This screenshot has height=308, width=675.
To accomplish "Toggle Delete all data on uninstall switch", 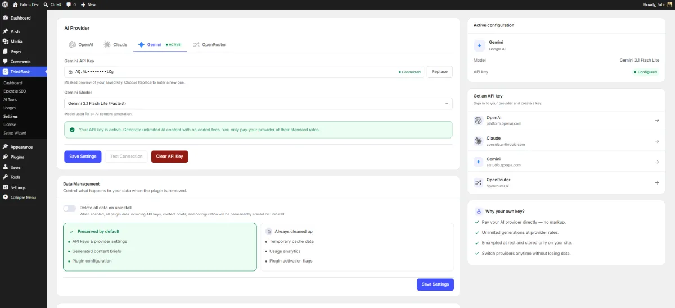I will pos(70,208).
